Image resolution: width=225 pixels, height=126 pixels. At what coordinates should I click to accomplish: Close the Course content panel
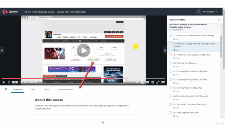(219, 20)
